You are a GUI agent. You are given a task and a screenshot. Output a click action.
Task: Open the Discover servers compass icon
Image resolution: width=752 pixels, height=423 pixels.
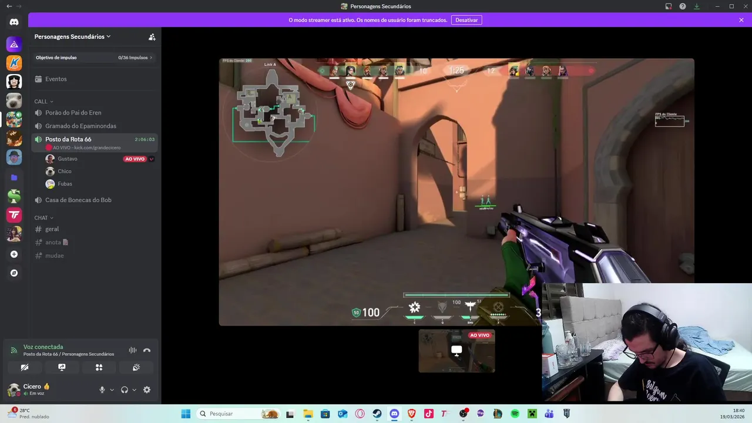click(14, 273)
